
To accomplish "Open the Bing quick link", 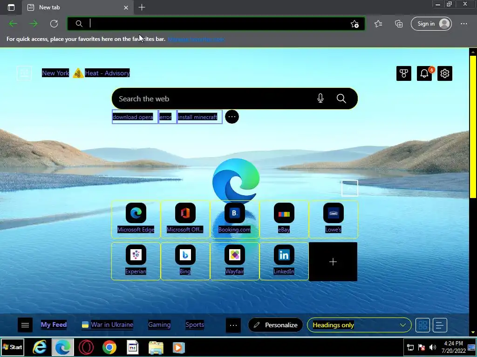I will coord(185,261).
